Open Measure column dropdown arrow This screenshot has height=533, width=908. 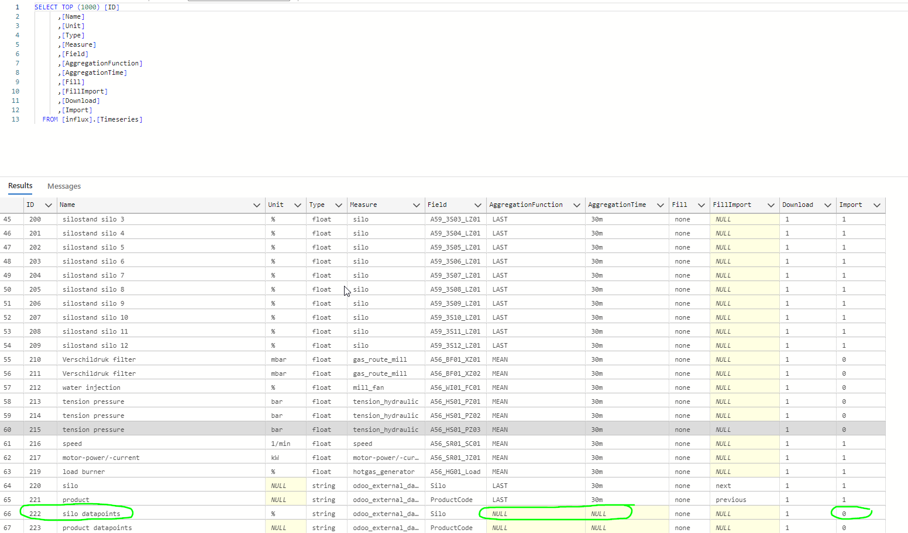(x=416, y=205)
